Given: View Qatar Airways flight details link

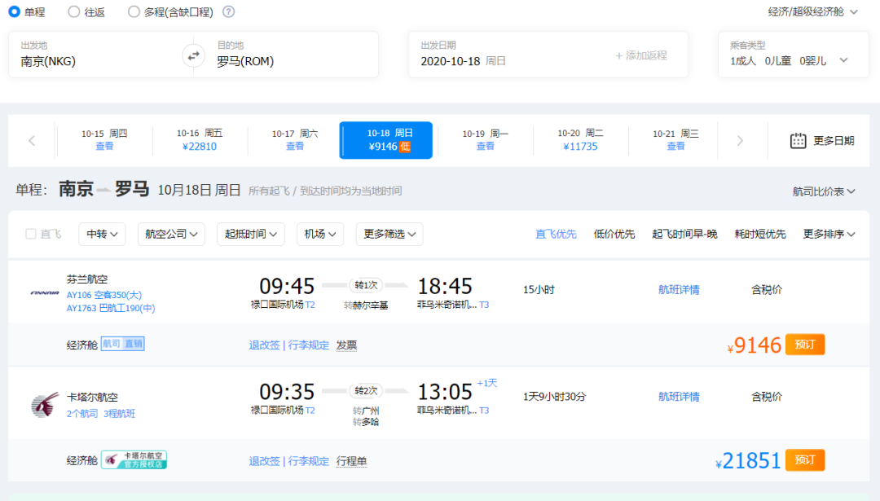Looking at the screenshot, I should (679, 397).
